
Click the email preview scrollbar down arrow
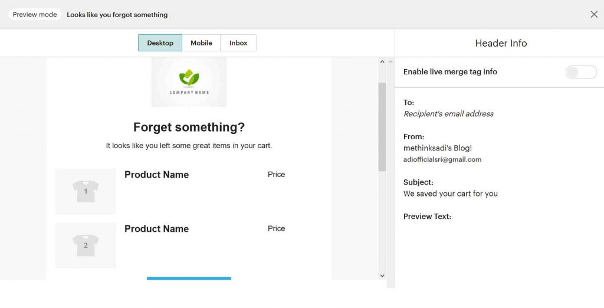point(382,276)
